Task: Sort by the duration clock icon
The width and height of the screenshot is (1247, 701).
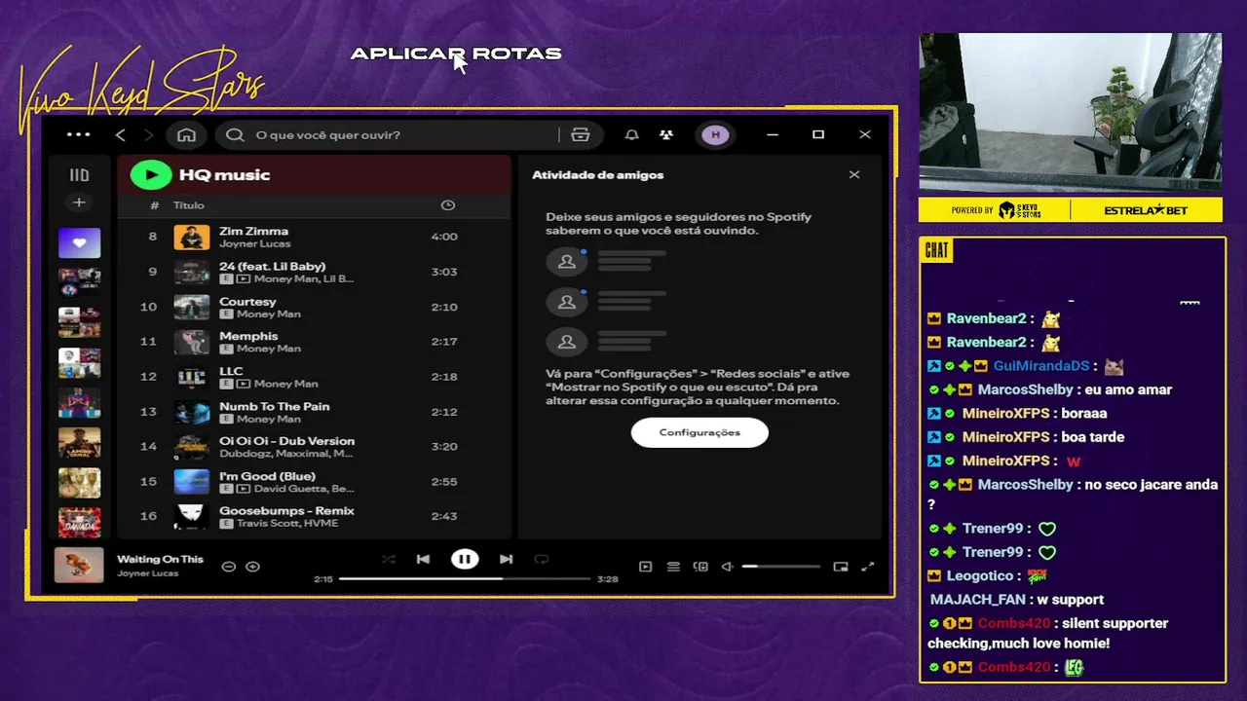Action: click(448, 205)
